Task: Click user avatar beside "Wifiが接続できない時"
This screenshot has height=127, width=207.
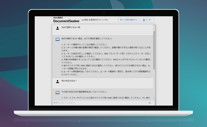Action: point(58,28)
